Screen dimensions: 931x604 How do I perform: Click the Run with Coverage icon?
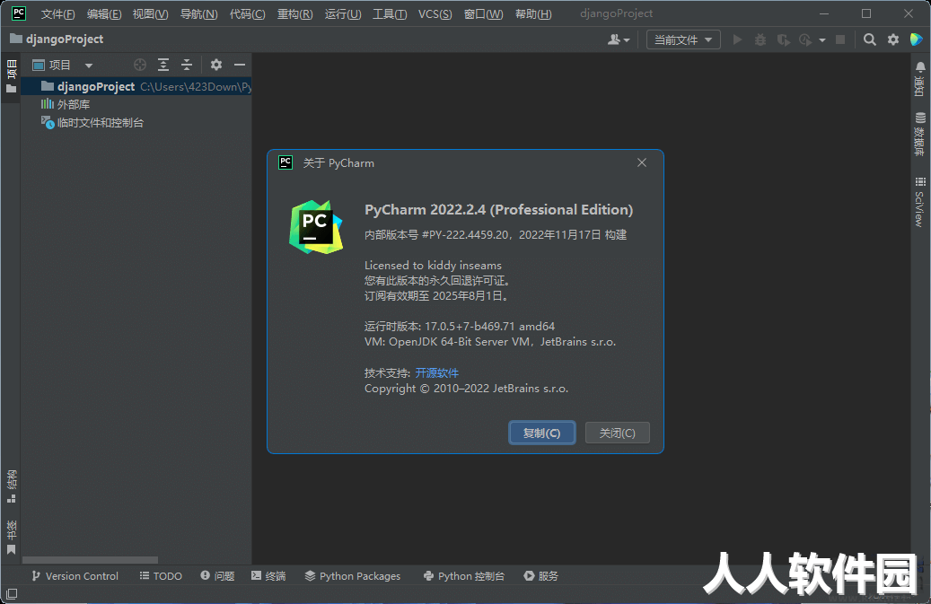click(x=783, y=39)
